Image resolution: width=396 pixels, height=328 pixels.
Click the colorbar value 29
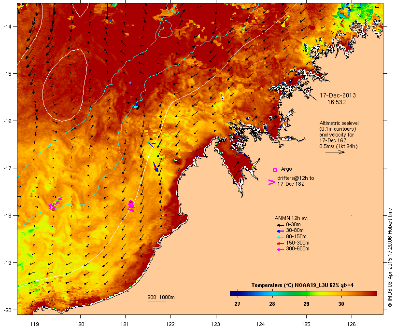[x=306, y=304]
